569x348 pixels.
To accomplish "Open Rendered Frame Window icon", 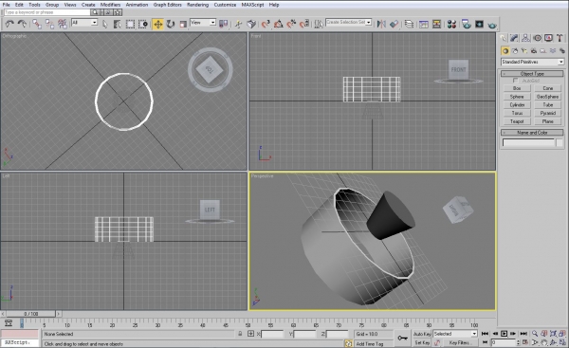I will 479,24.
